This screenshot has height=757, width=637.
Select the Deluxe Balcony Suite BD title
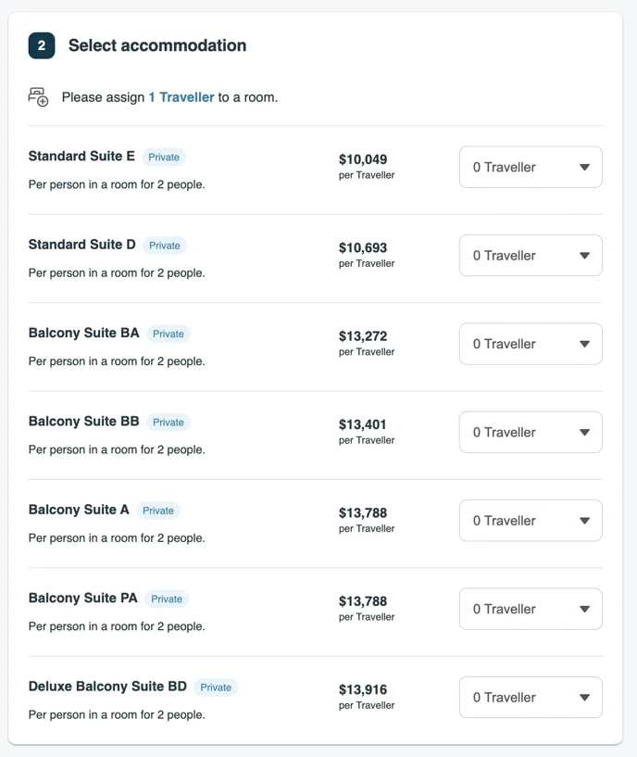107,687
